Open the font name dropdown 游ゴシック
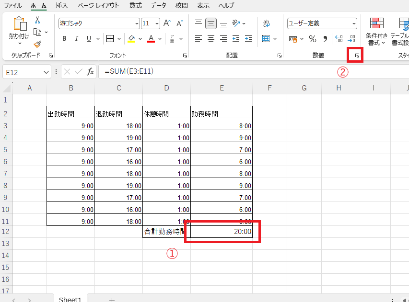 tap(99, 23)
